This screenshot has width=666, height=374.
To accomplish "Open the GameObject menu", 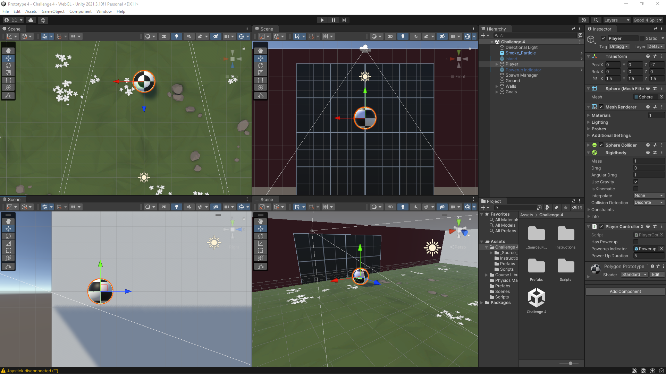I will 53,11.
